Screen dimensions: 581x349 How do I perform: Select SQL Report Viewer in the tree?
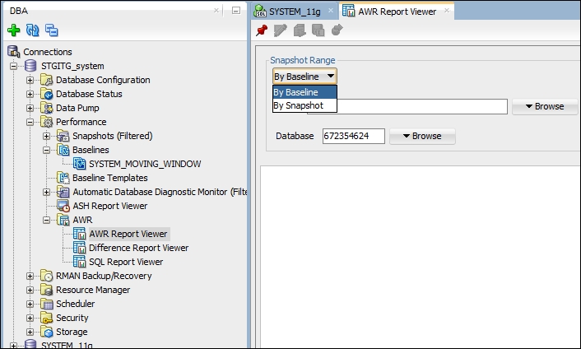(126, 262)
